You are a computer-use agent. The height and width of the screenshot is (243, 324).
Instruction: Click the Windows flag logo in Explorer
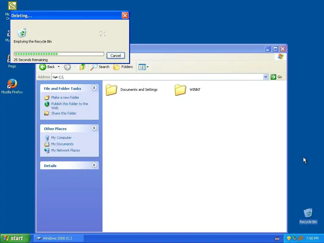point(281,56)
